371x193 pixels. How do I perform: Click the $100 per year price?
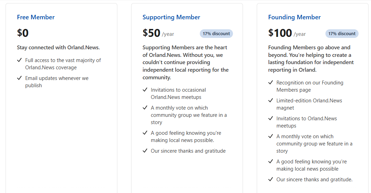pyautogui.click(x=280, y=33)
